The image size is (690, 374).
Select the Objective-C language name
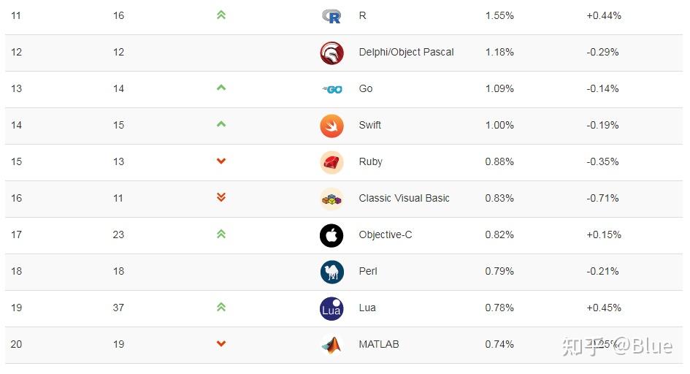[391, 235]
